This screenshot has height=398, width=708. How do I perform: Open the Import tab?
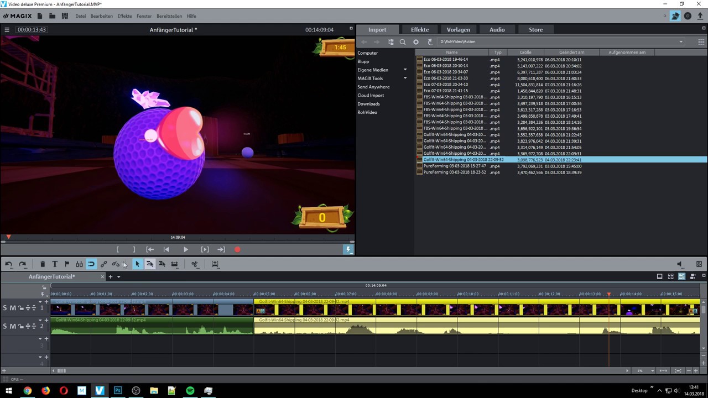click(x=377, y=30)
